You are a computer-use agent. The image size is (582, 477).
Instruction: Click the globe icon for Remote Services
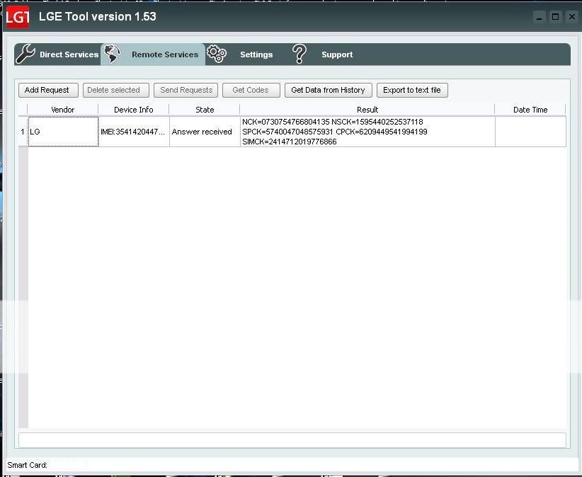112,54
